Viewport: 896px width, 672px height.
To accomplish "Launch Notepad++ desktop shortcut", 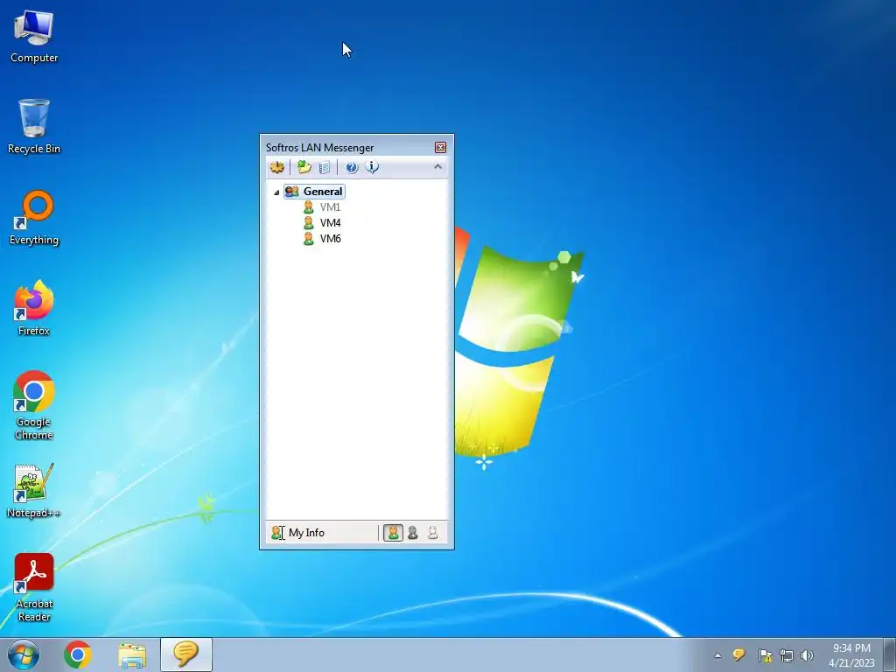I will [34, 491].
